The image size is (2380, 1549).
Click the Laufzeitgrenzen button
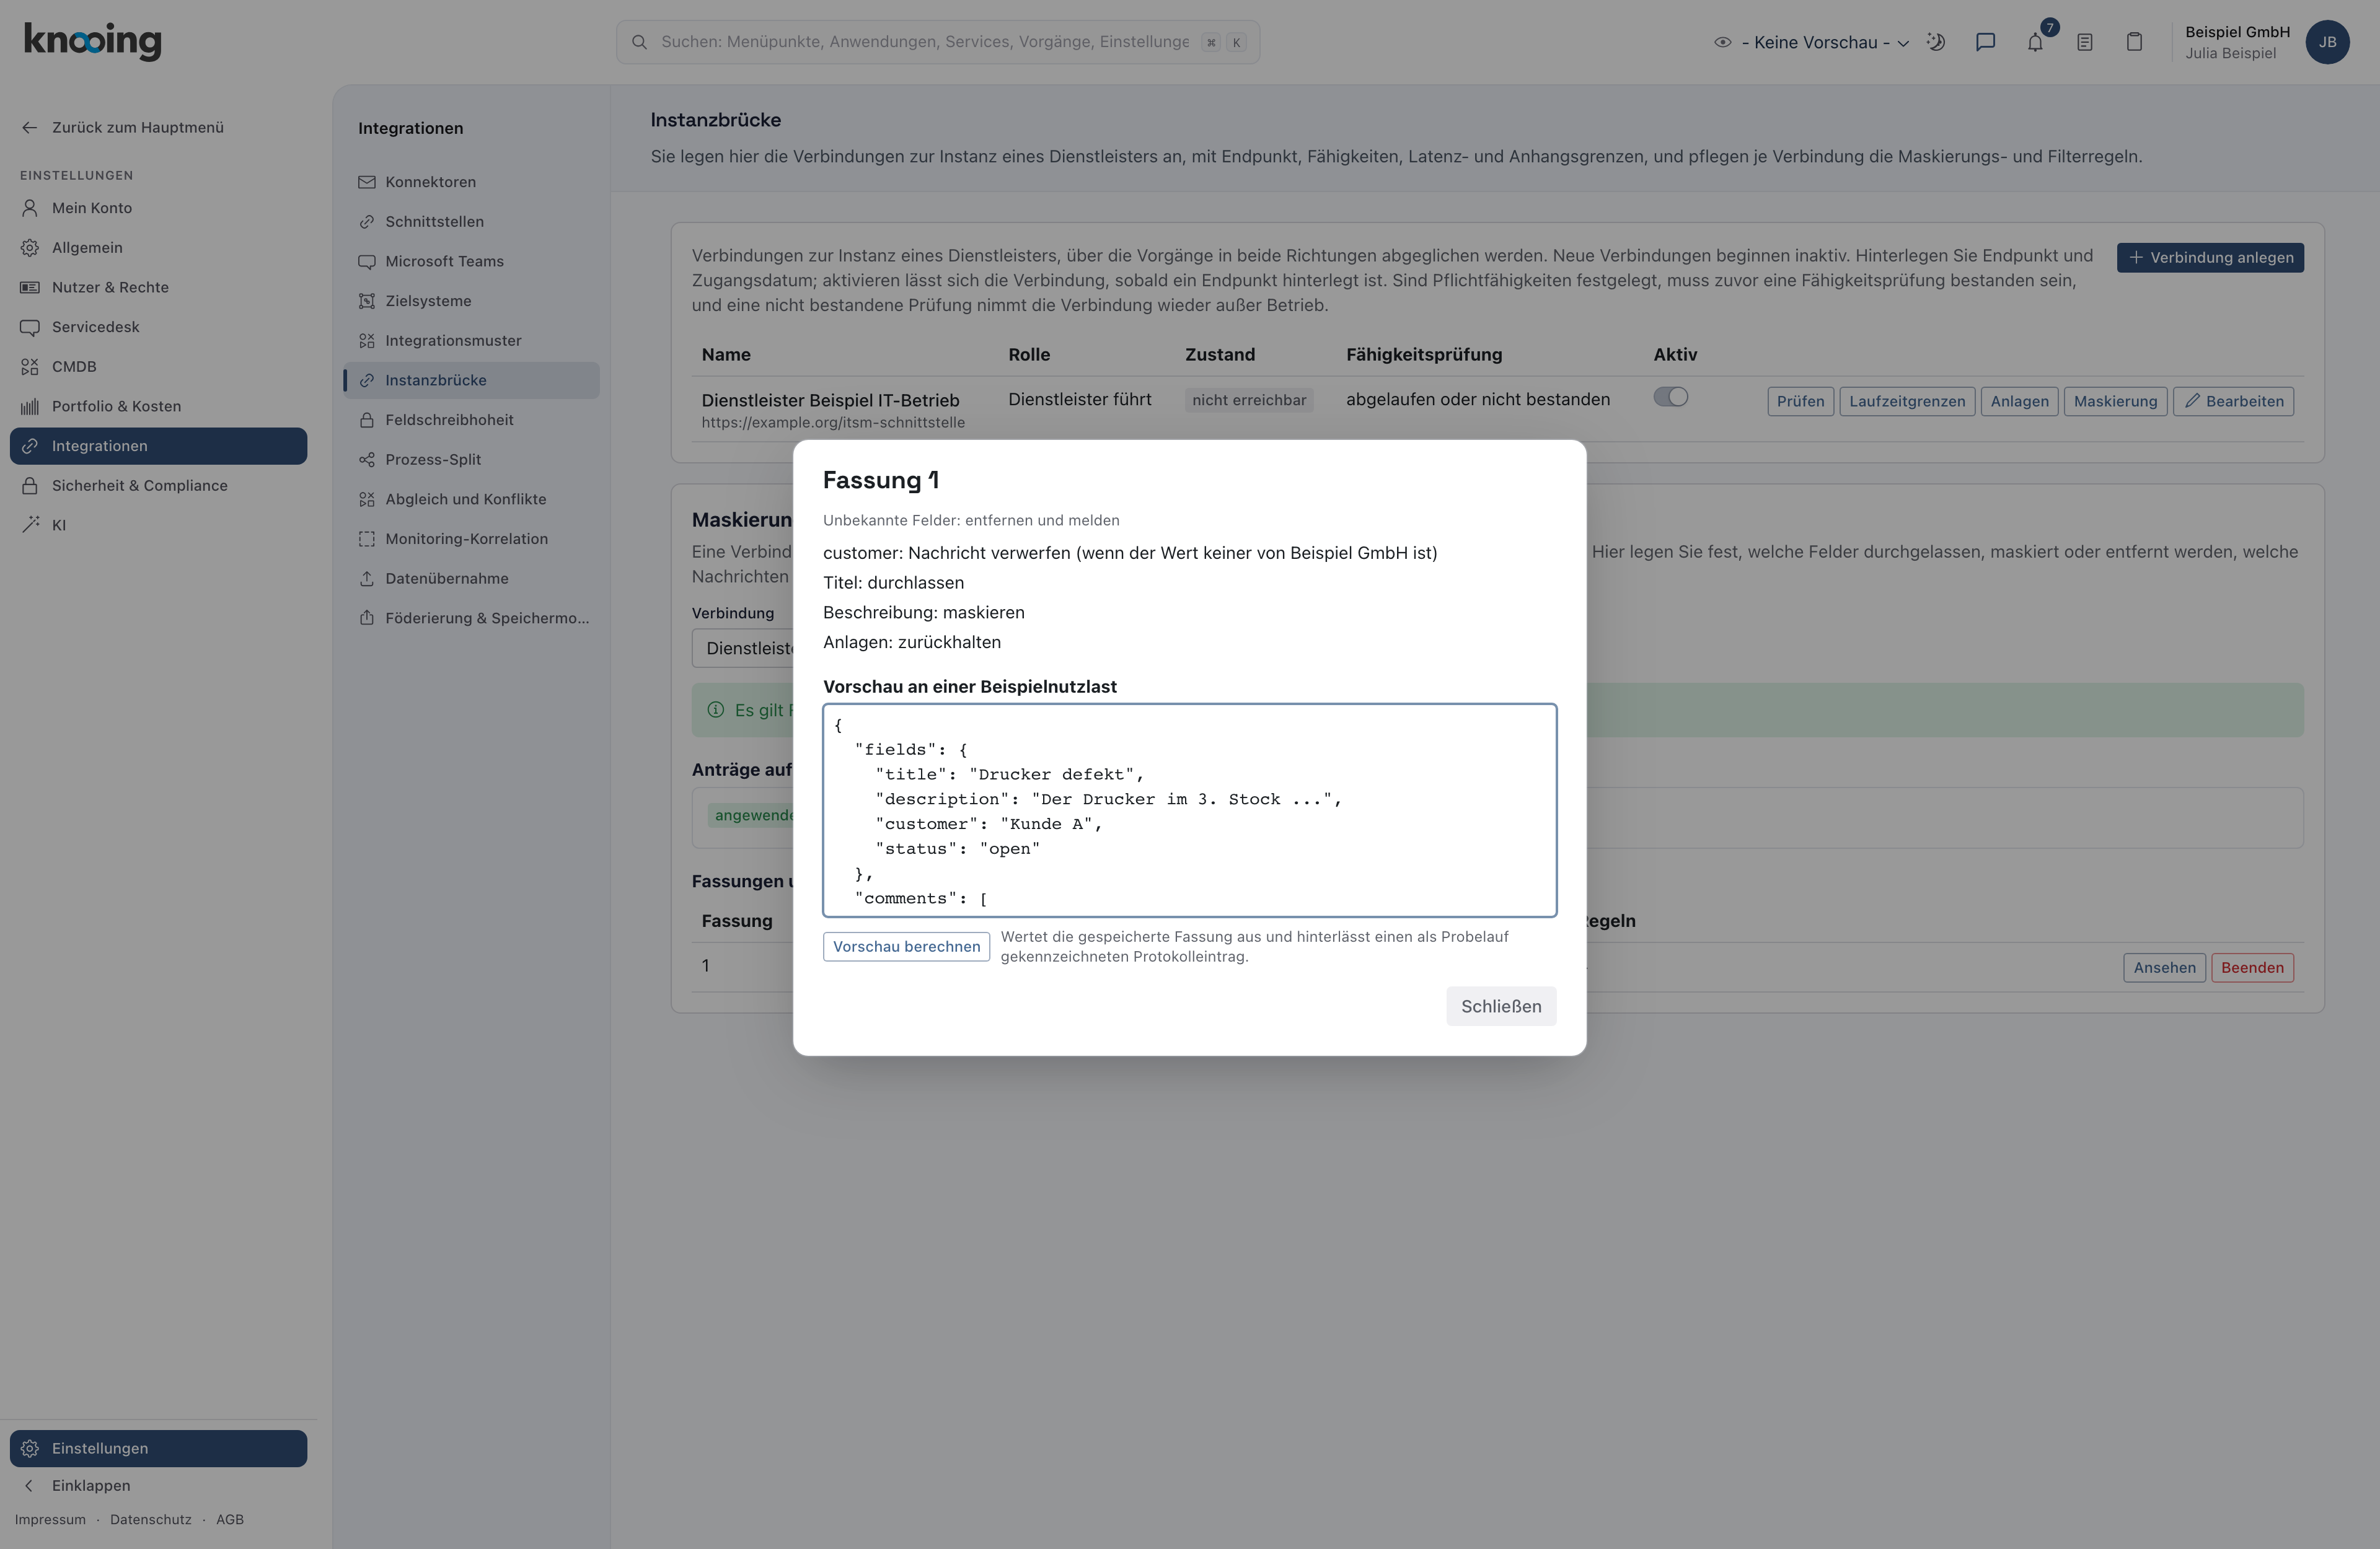[1907, 401]
